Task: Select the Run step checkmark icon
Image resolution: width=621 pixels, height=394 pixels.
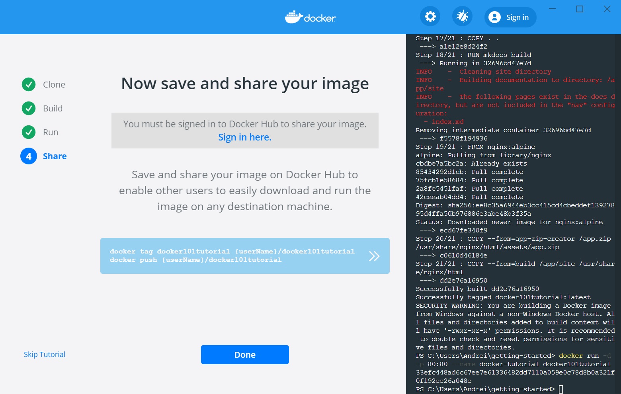Action: [29, 132]
